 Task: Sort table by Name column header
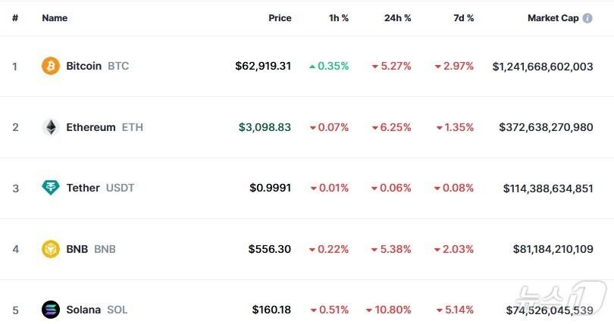tap(55, 18)
